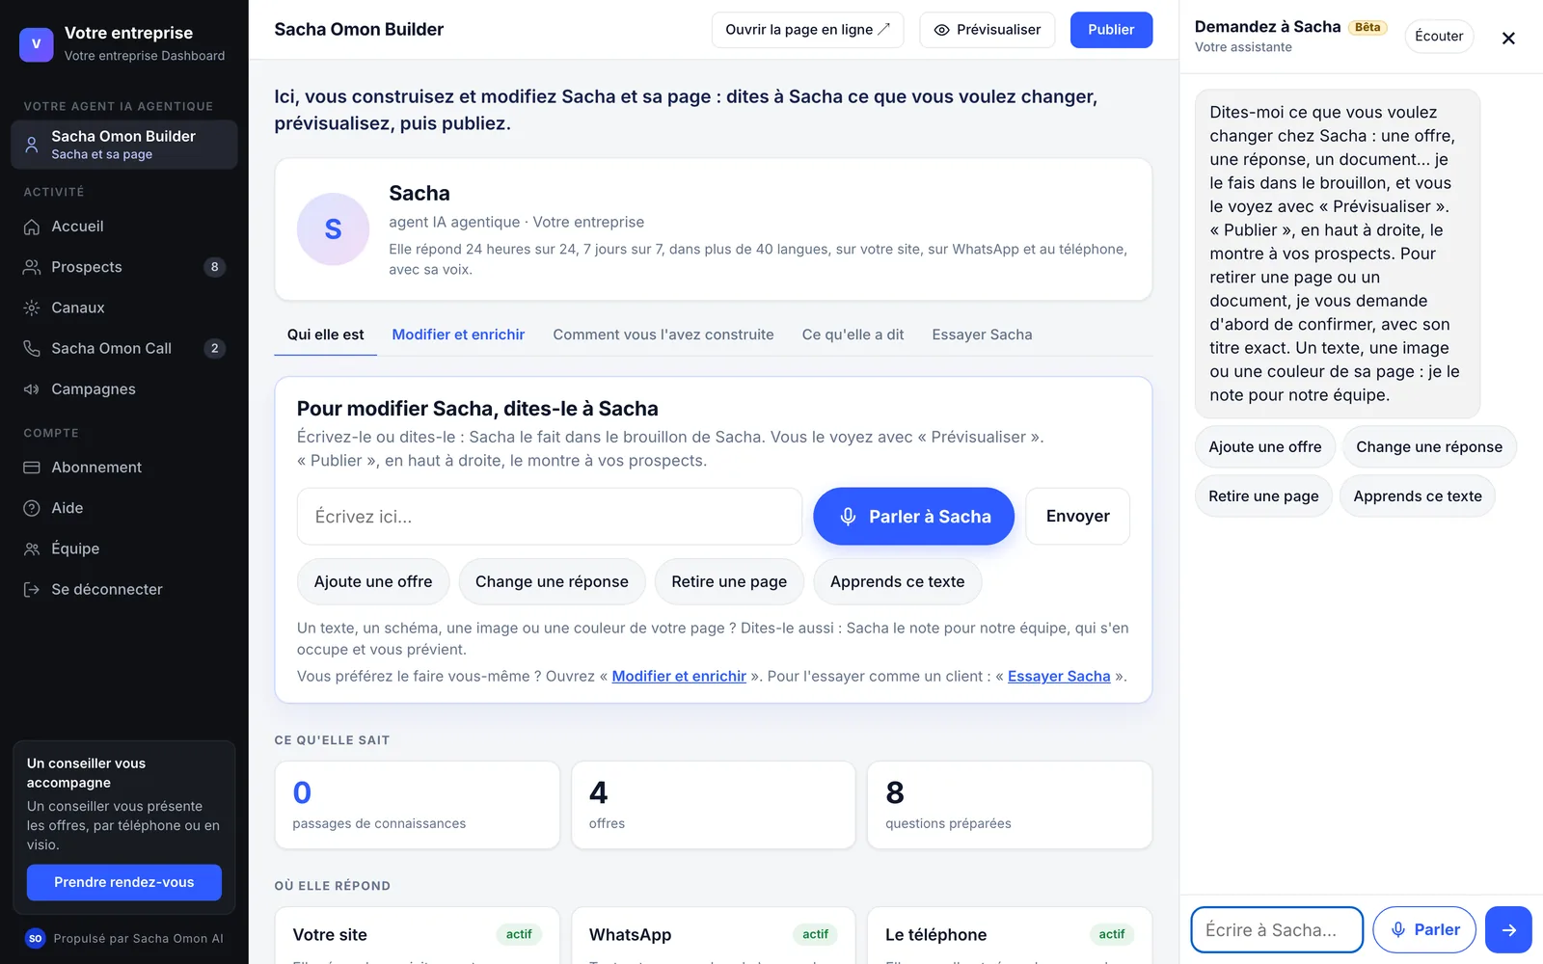The height and width of the screenshot is (964, 1543).
Task: Click the microphone icon in Parler à Sacha
Action: point(848,517)
